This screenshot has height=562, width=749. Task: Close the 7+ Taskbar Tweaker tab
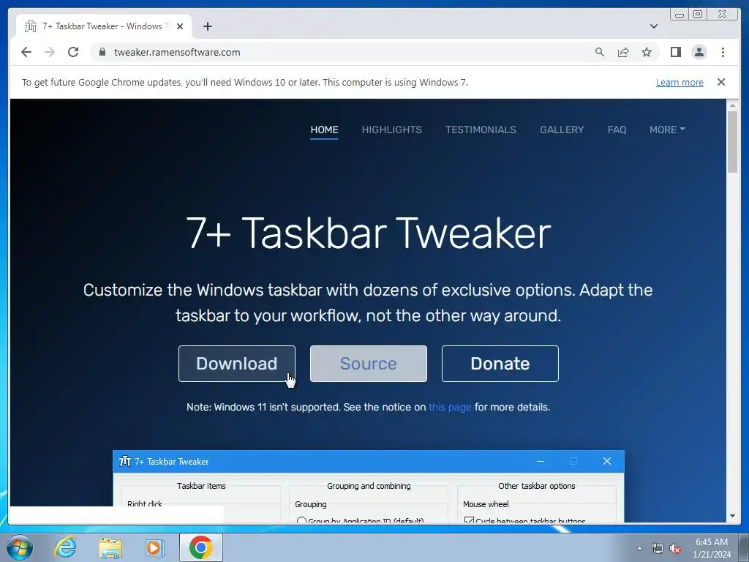180,26
